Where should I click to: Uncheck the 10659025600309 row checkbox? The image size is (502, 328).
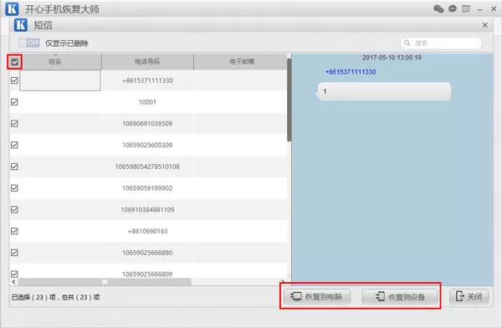pyautogui.click(x=14, y=145)
